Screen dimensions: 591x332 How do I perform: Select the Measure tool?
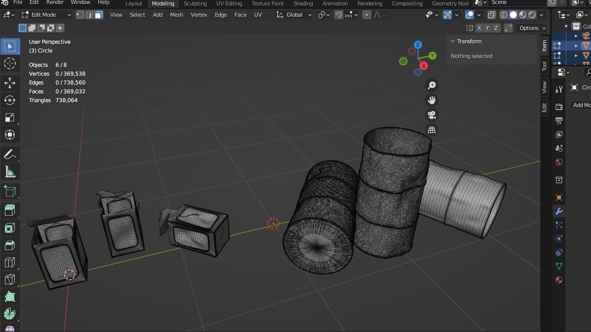point(10,171)
